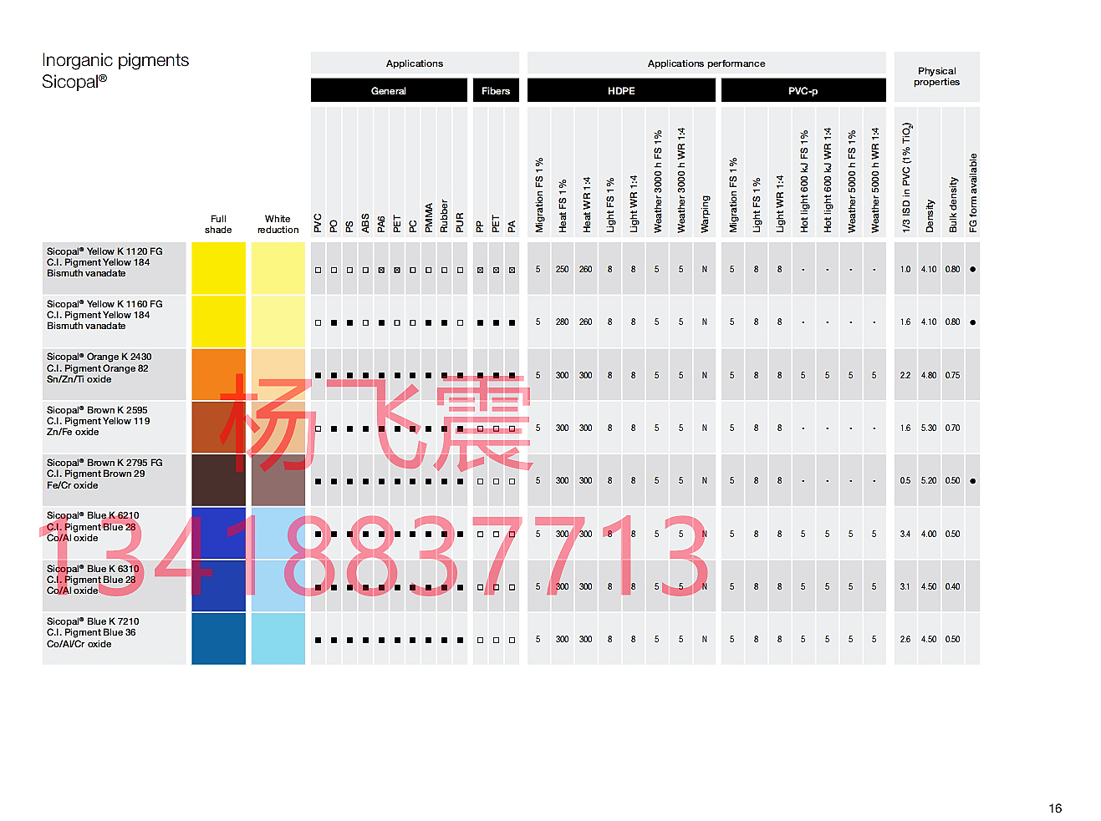Select the 'Applications performance' header

(x=706, y=63)
